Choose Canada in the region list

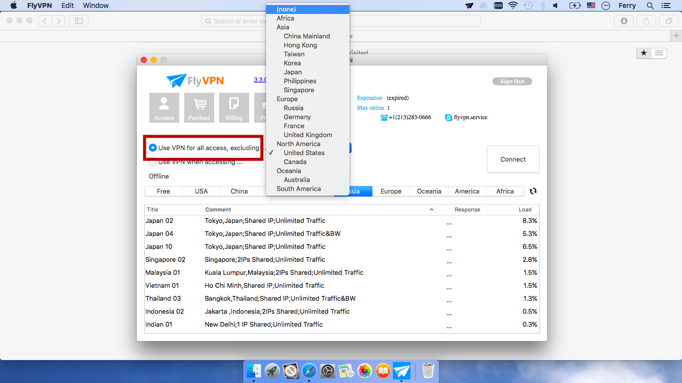click(308, 162)
